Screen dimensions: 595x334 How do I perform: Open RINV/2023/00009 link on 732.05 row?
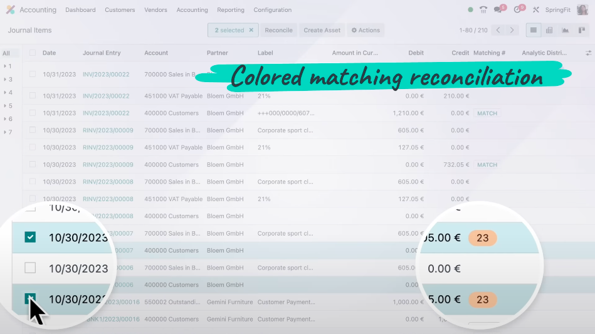(108, 165)
